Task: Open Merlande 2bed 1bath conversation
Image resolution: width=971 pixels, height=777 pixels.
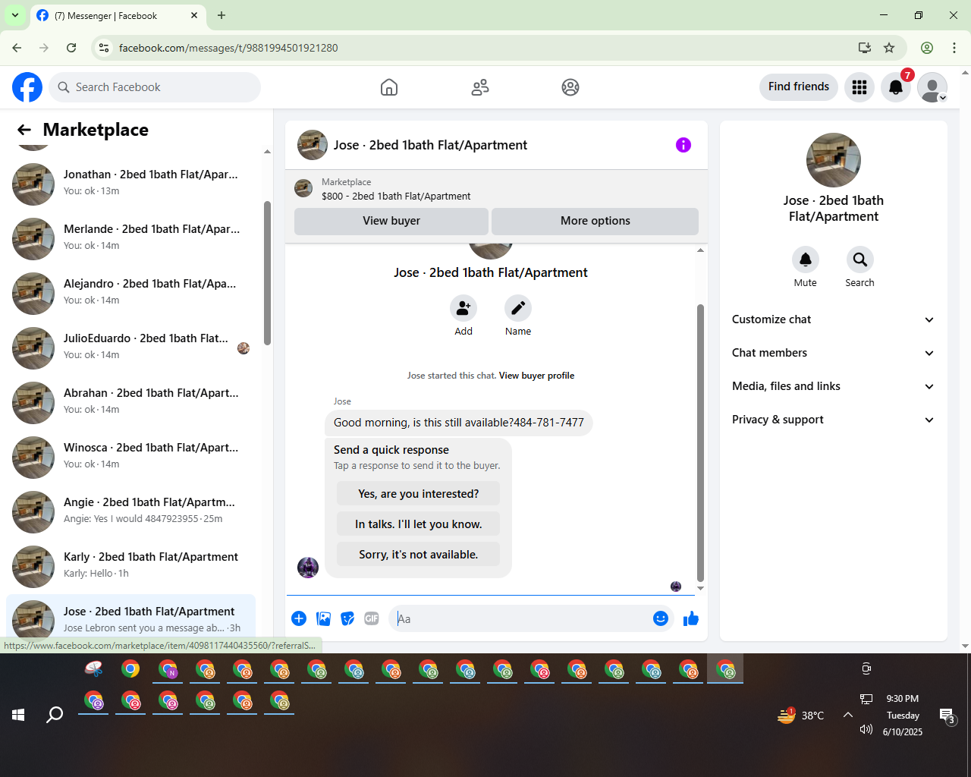Action: (130, 239)
